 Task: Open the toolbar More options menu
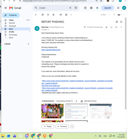point(71,15)
